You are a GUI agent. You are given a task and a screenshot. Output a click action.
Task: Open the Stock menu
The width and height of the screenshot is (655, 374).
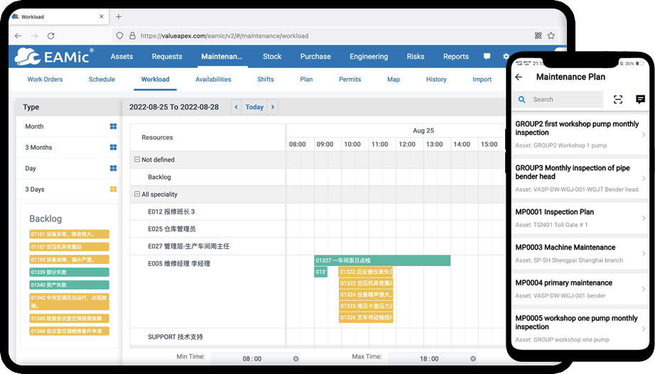pyautogui.click(x=272, y=56)
